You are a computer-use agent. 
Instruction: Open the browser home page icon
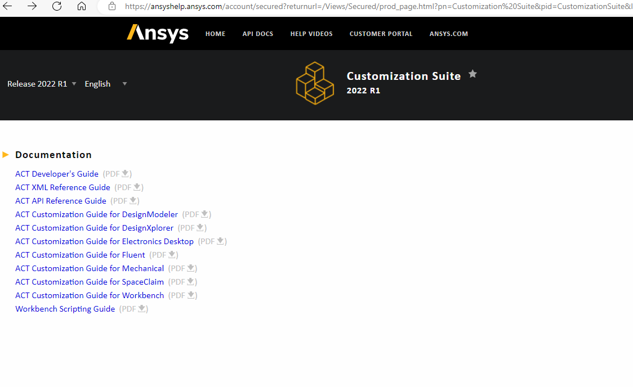pyautogui.click(x=82, y=6)
